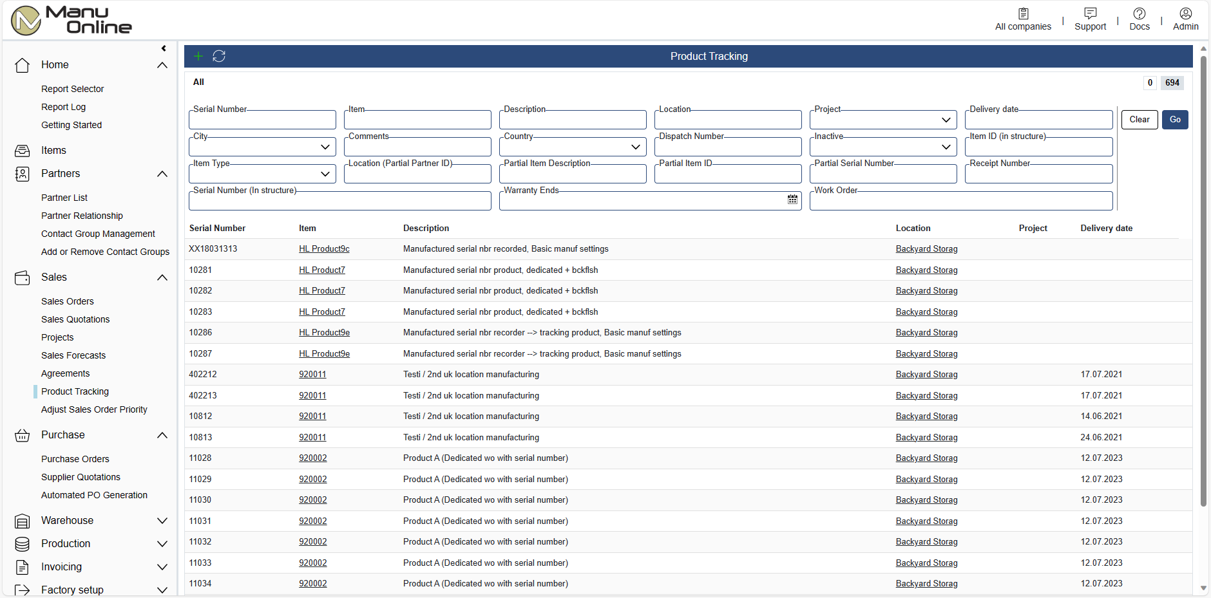Image resolution: width=1211 pixels, height=598 pixels.
Task: Open All companies selector icon
Action: [1023, 14]
